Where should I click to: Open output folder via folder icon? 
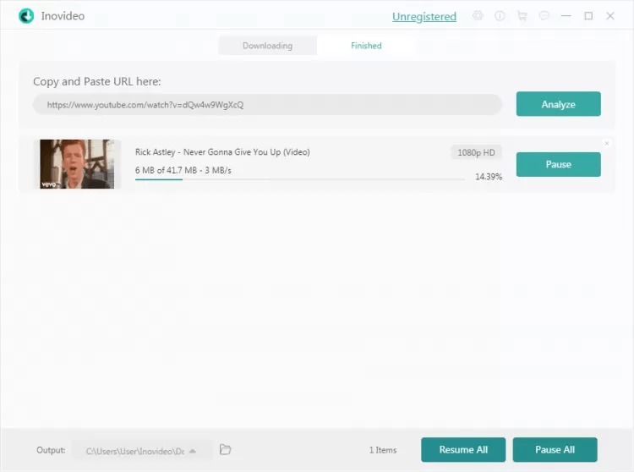tap(225, 450)
